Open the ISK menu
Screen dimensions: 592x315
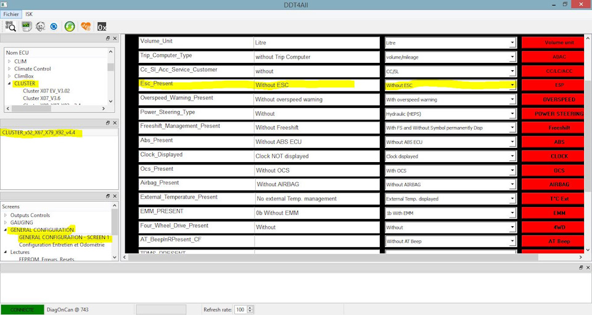[x=29, y=14]
